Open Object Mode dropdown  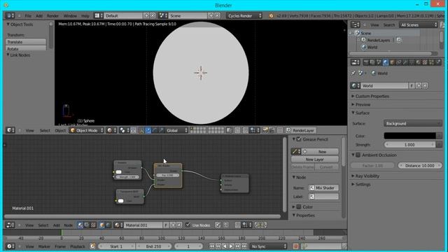click(x=87, y=131)
